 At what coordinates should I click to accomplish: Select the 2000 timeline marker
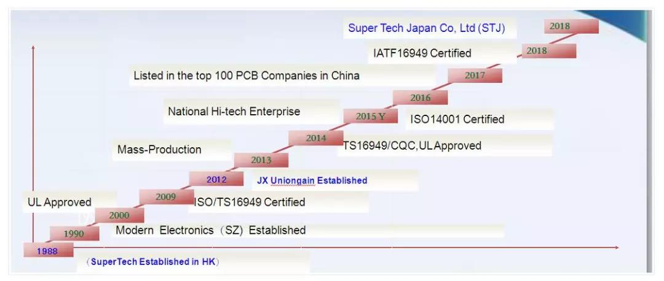point(119,215)
